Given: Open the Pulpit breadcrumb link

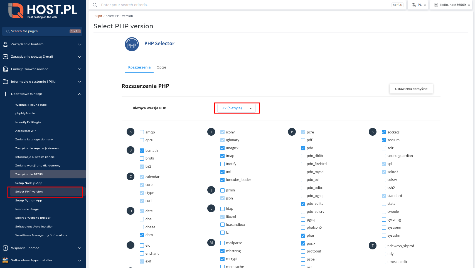Looking at the screenshot, I should click(98, 16).
